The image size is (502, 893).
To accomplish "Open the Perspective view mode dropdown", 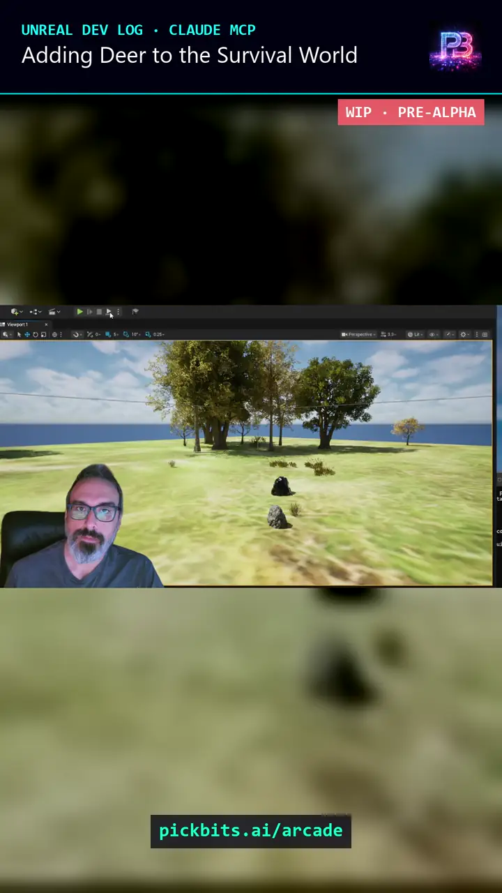I will click(358, 334).
